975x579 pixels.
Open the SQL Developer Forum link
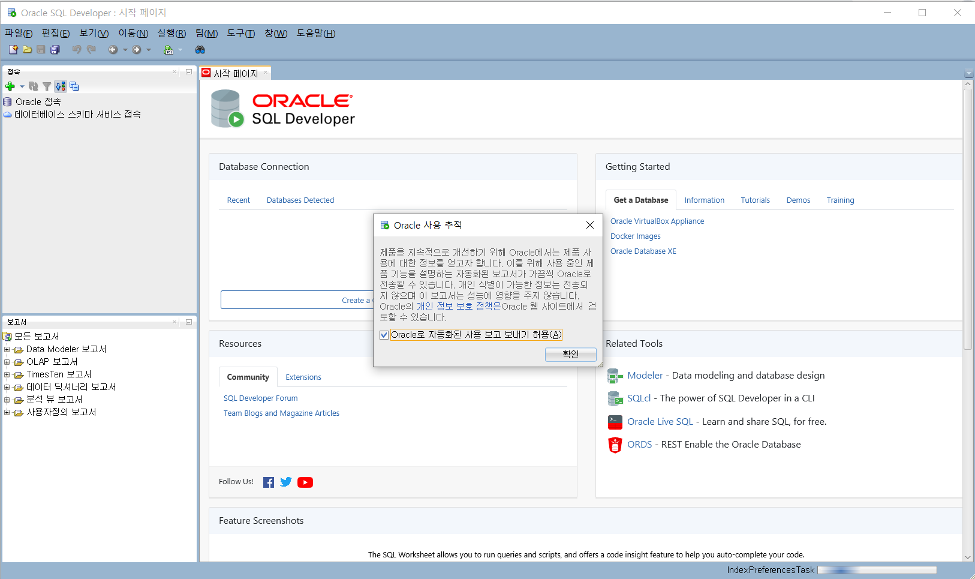click(x=260, y=398)
